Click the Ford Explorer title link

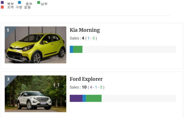[x=86, y=79]
